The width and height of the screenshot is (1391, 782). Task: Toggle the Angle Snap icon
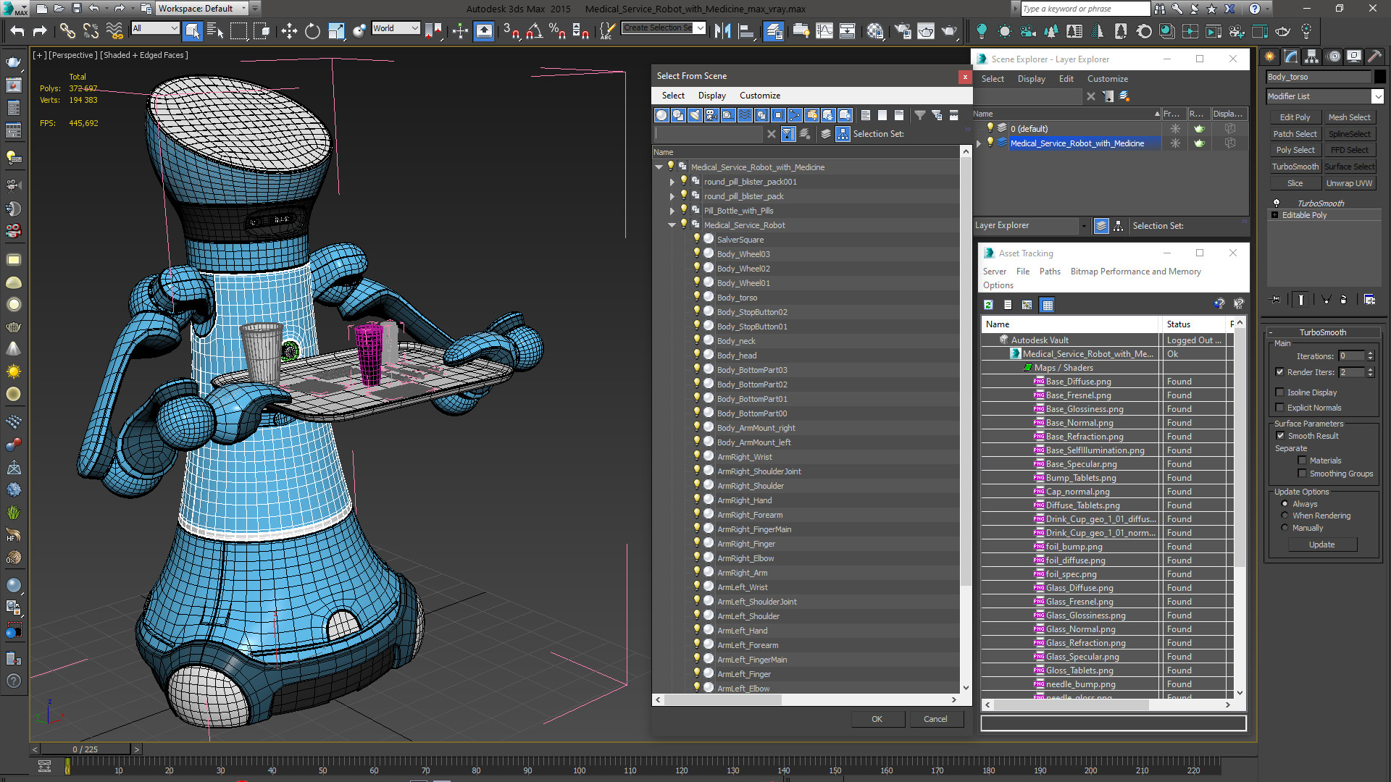pos(534,31)
